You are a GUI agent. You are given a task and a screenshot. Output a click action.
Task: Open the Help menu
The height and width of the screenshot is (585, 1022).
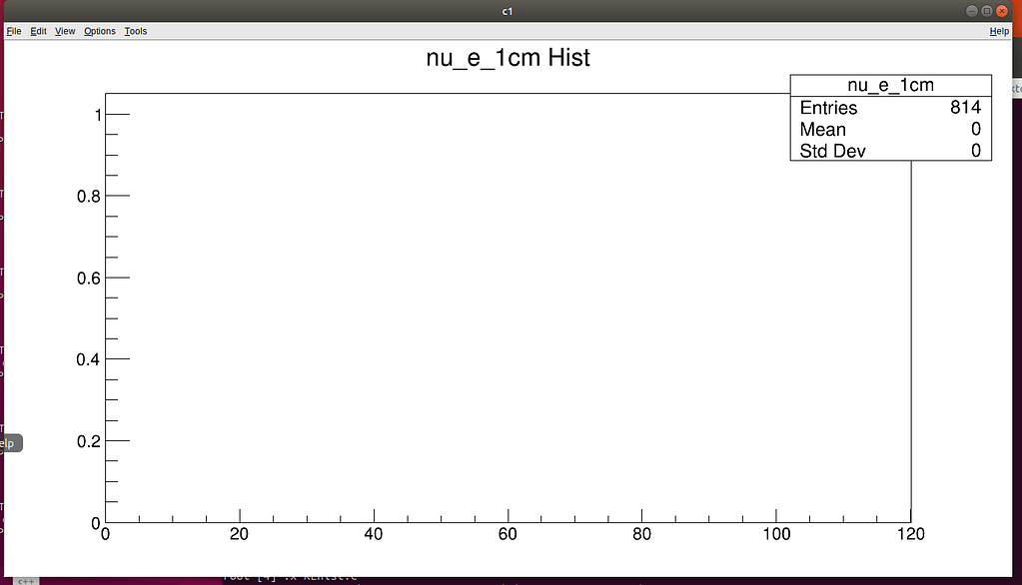999,31
